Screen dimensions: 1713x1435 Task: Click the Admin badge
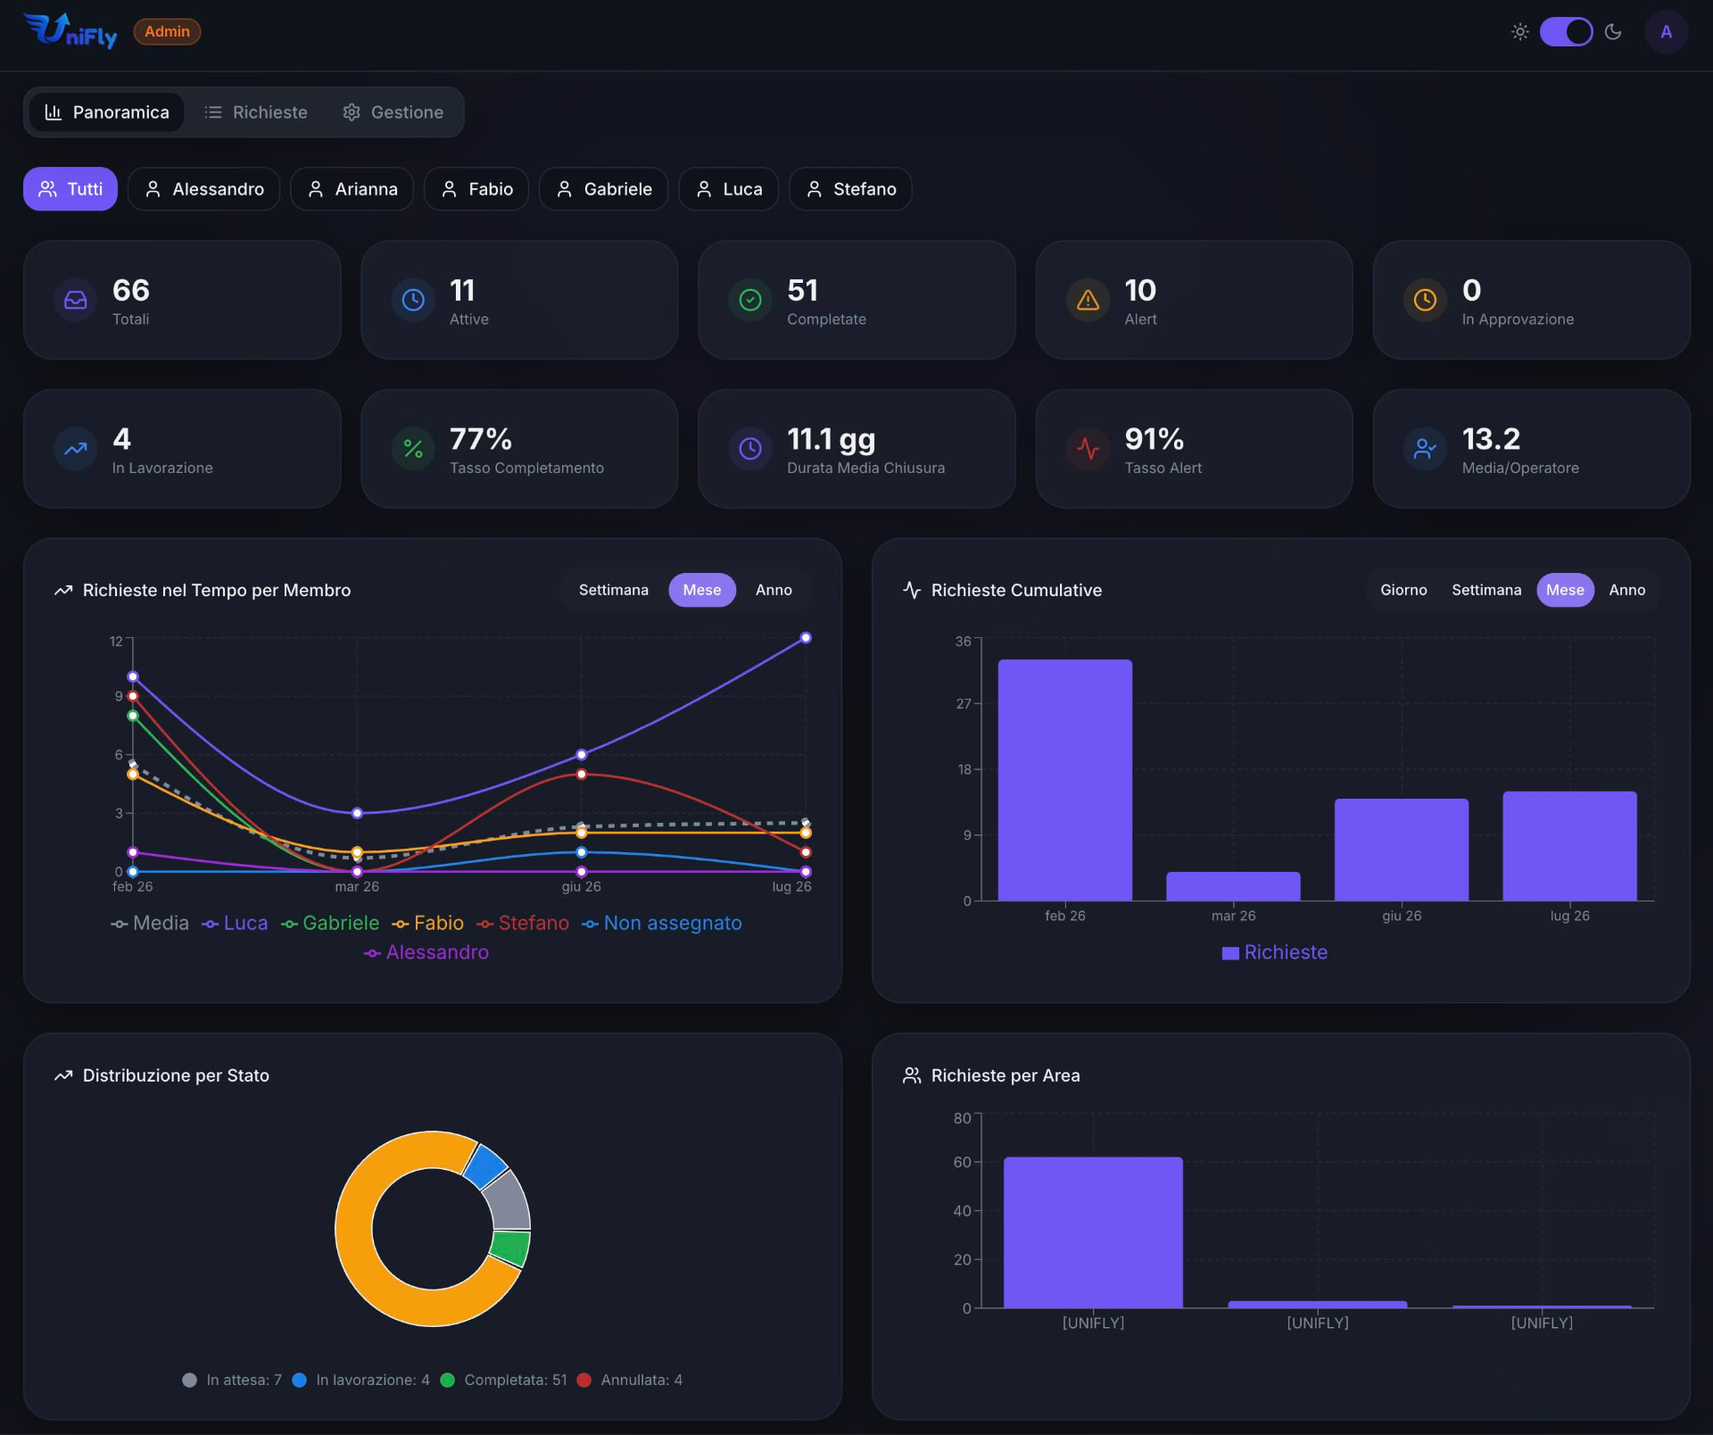[167, 31]
